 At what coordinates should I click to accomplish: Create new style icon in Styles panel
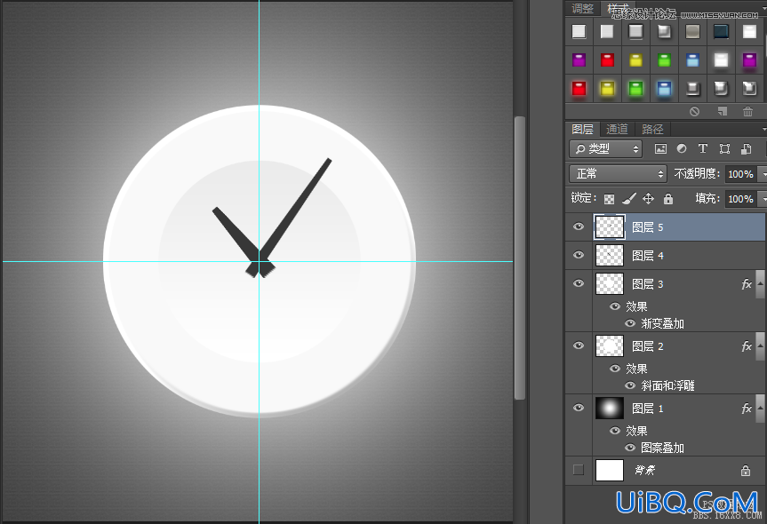(723, 111)
